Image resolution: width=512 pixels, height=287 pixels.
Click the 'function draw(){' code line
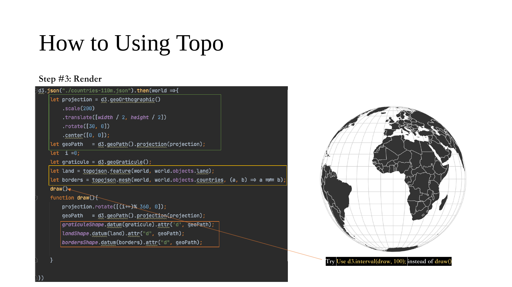point(74,198)
